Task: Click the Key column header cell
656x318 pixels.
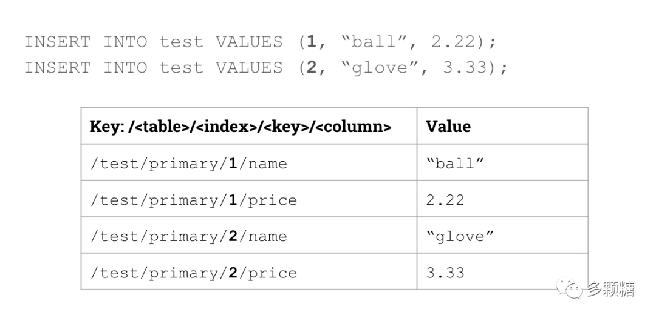Action: point(241,127)
